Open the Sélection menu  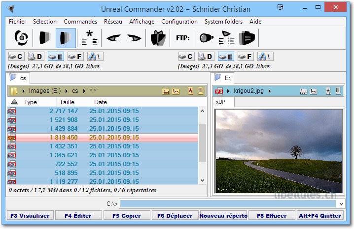pyautogui.click(x=45, y=22)
